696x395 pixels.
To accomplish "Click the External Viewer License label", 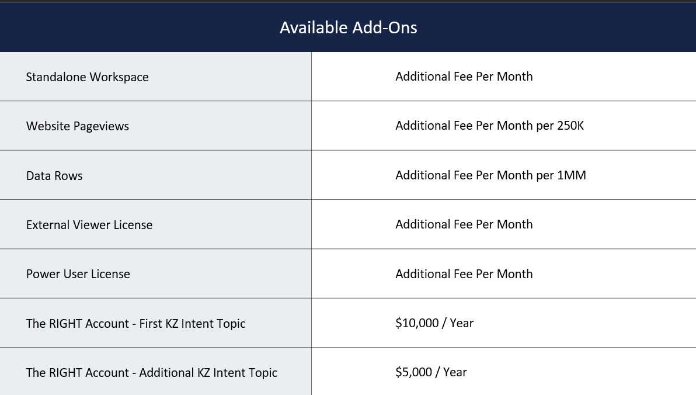I will [x=89, y=225].
